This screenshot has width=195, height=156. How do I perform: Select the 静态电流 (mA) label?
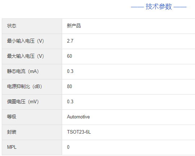pyautogui.click(x=23, y=71)
